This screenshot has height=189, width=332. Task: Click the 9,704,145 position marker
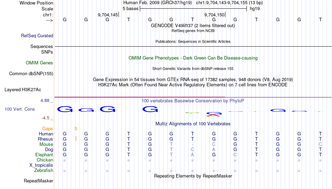108,15
